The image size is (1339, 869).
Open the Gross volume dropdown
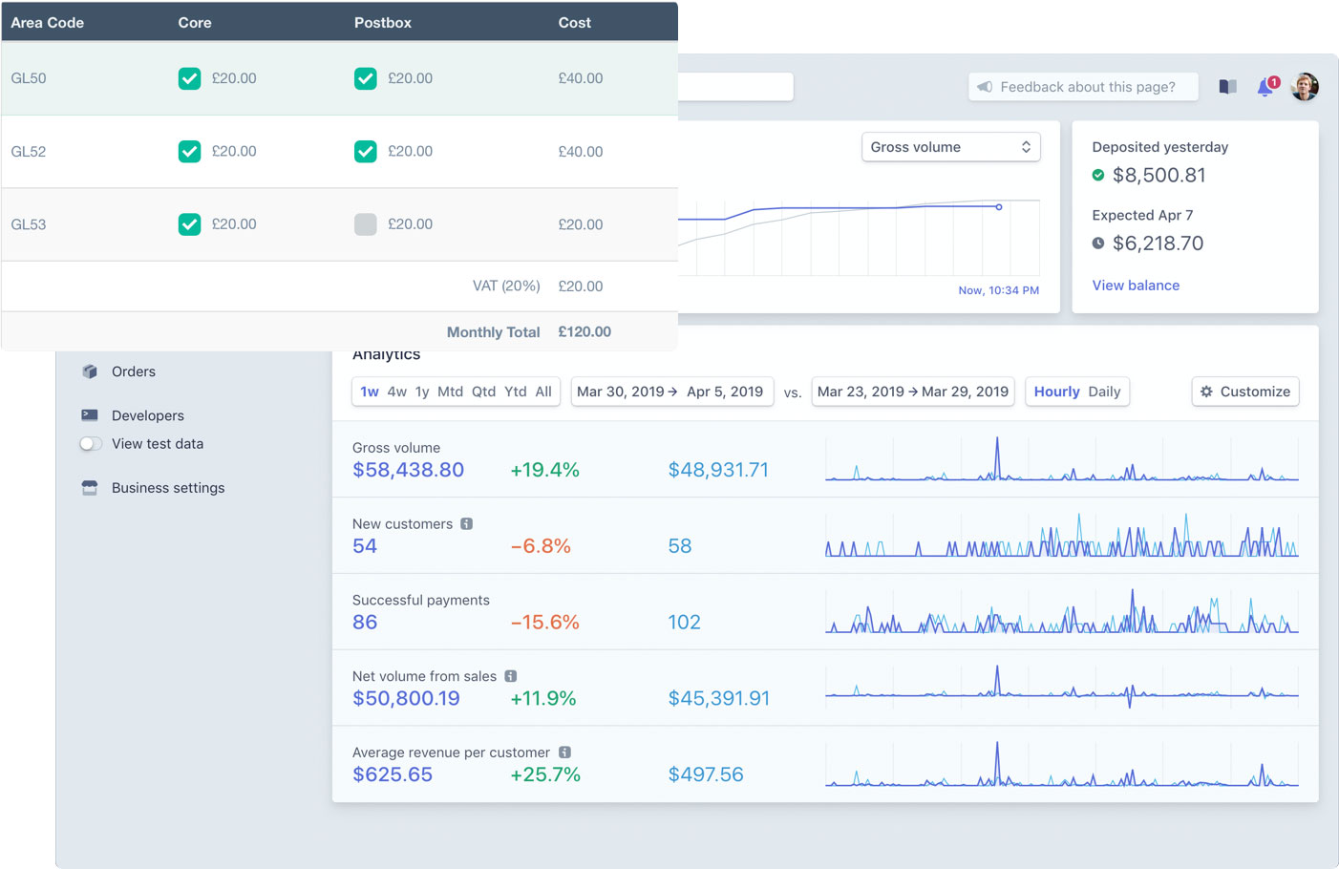coord(950,147)
